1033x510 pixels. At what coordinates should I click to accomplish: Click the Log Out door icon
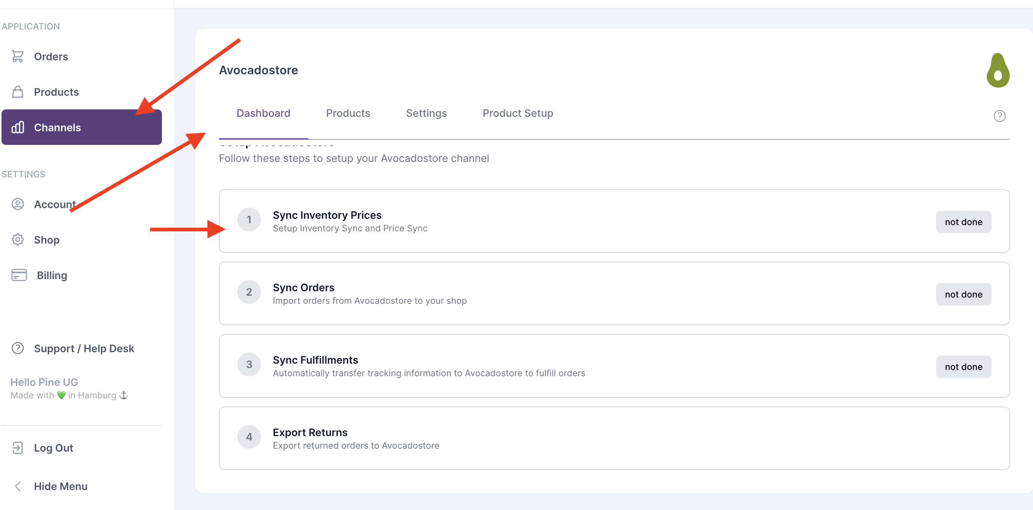(18, 448)
